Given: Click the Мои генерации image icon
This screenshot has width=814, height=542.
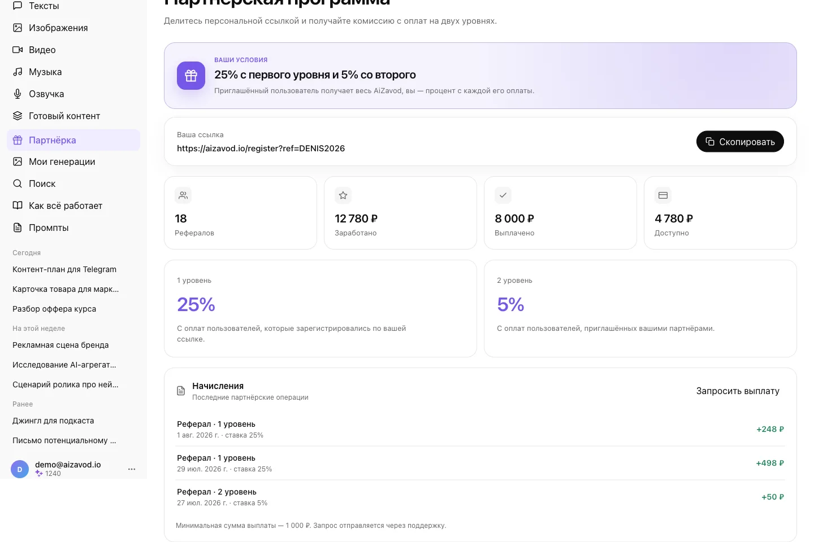Looking at the screenshot, I should coord(18,161).
